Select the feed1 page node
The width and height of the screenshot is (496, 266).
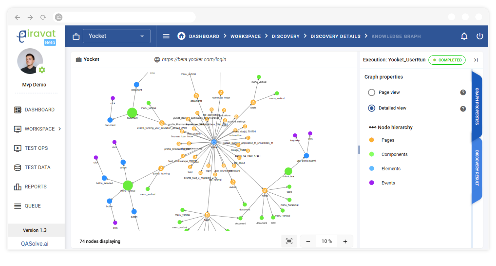207,214
